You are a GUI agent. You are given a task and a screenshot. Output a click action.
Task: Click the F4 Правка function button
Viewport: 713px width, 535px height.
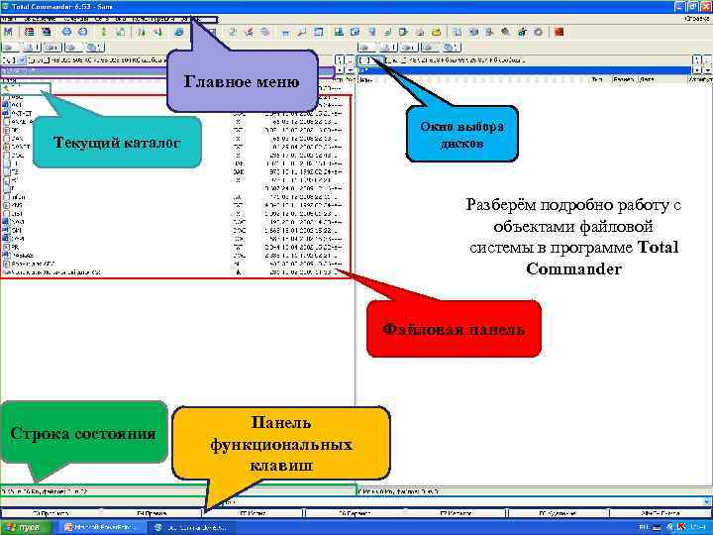[152, 513]
